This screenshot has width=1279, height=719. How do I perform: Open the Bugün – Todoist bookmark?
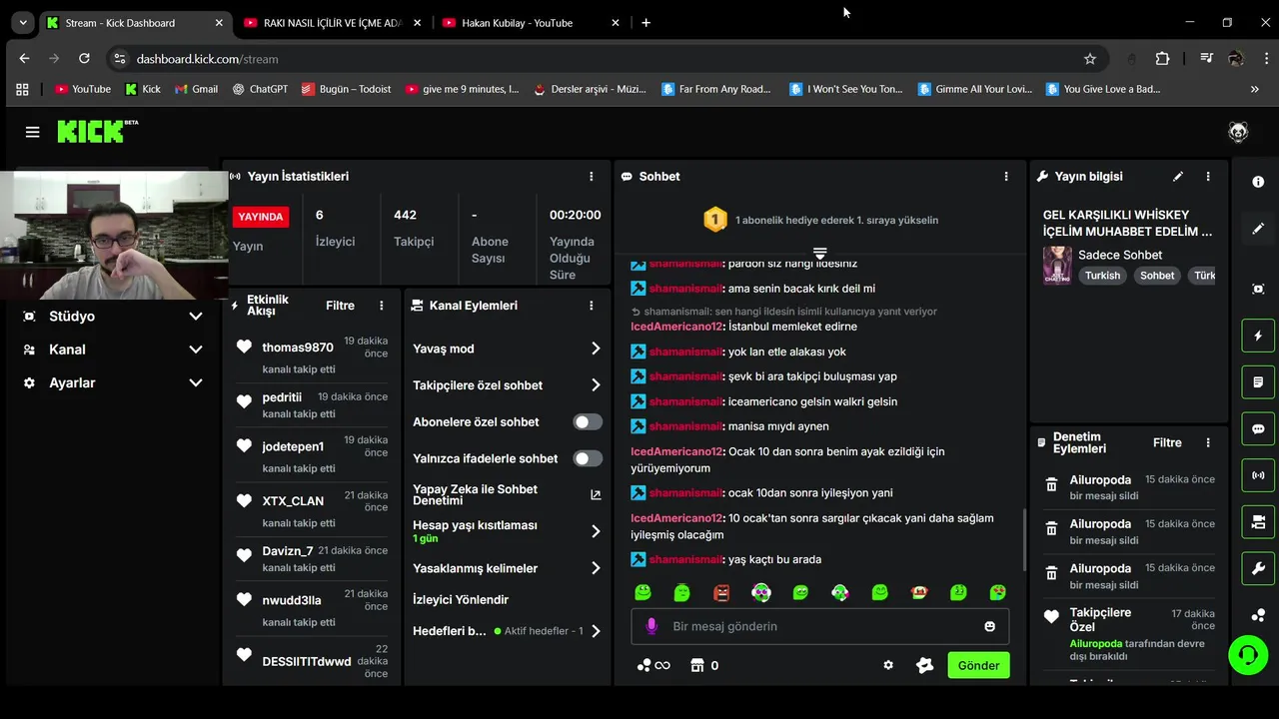(x=347, y=89)
